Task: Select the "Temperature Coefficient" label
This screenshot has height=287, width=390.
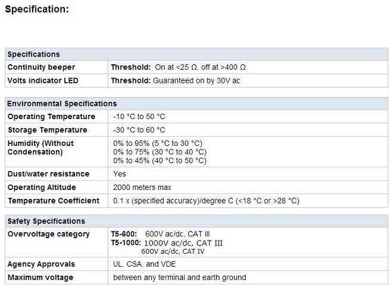Action: click(x=53, y=201)
